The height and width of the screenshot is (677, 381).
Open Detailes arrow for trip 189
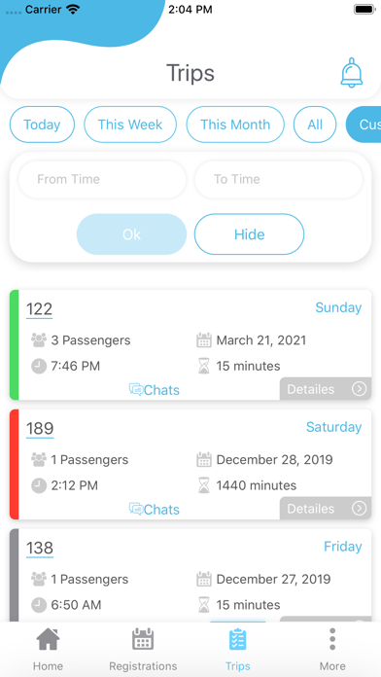pyautogui.click(x=359, y=509)
